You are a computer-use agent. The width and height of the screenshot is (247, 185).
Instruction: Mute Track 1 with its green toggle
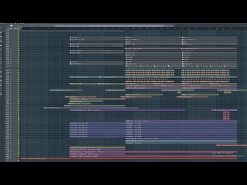click(x=19, y=31)
